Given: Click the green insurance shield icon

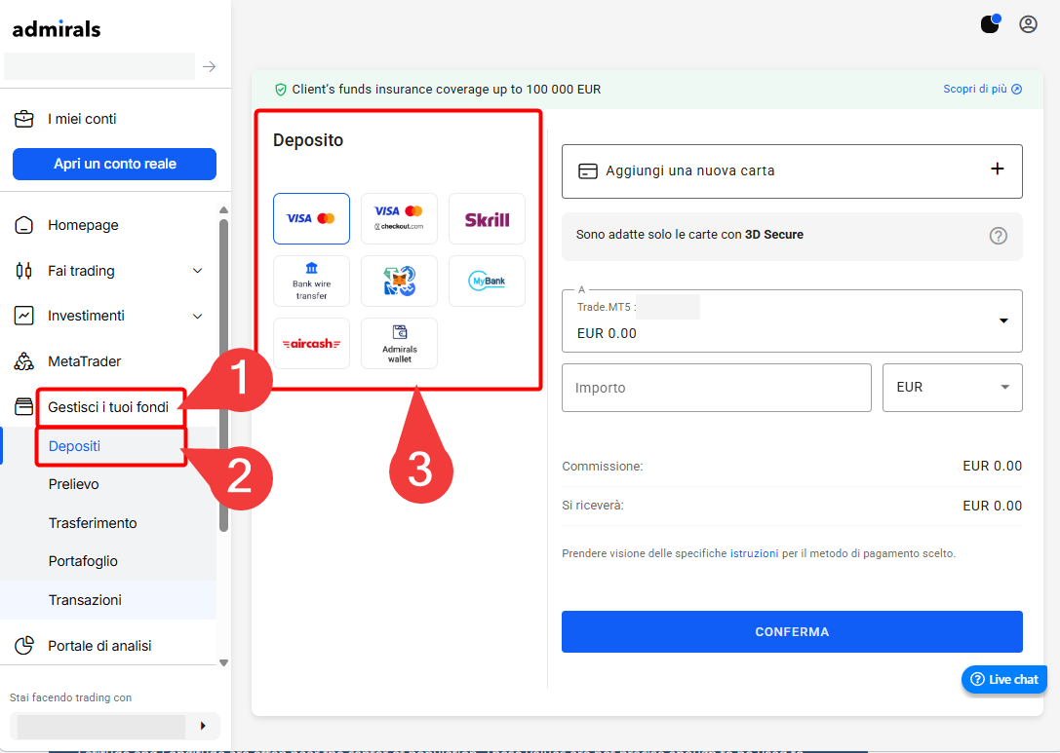Looking at the screenshot, I should coord(281,90).
